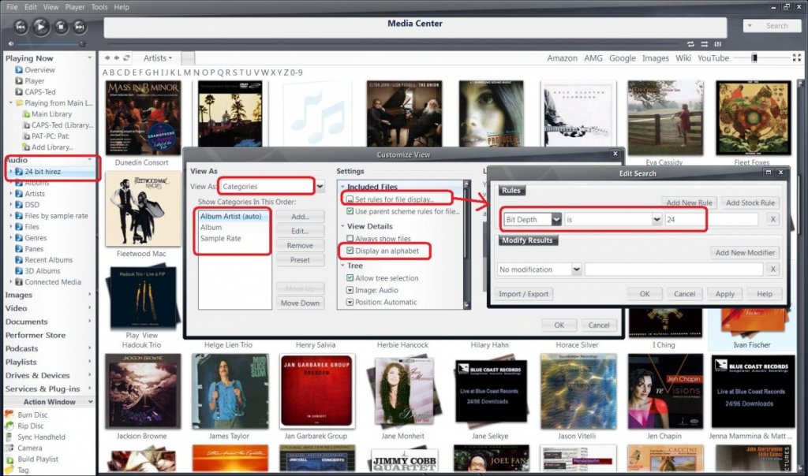The width and height of the screenshot is (808, 476).
Task: Open the 'is' comparison dropdown
Action: click(656, 220)
